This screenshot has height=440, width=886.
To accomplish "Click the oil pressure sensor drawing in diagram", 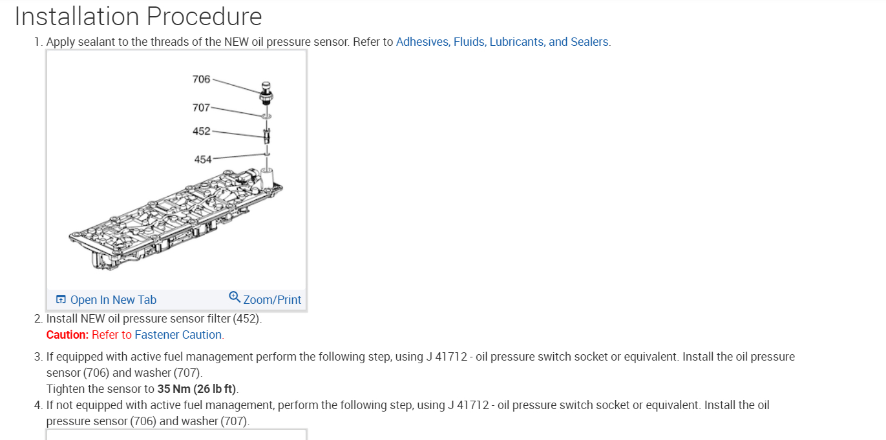I will point(266,92).
